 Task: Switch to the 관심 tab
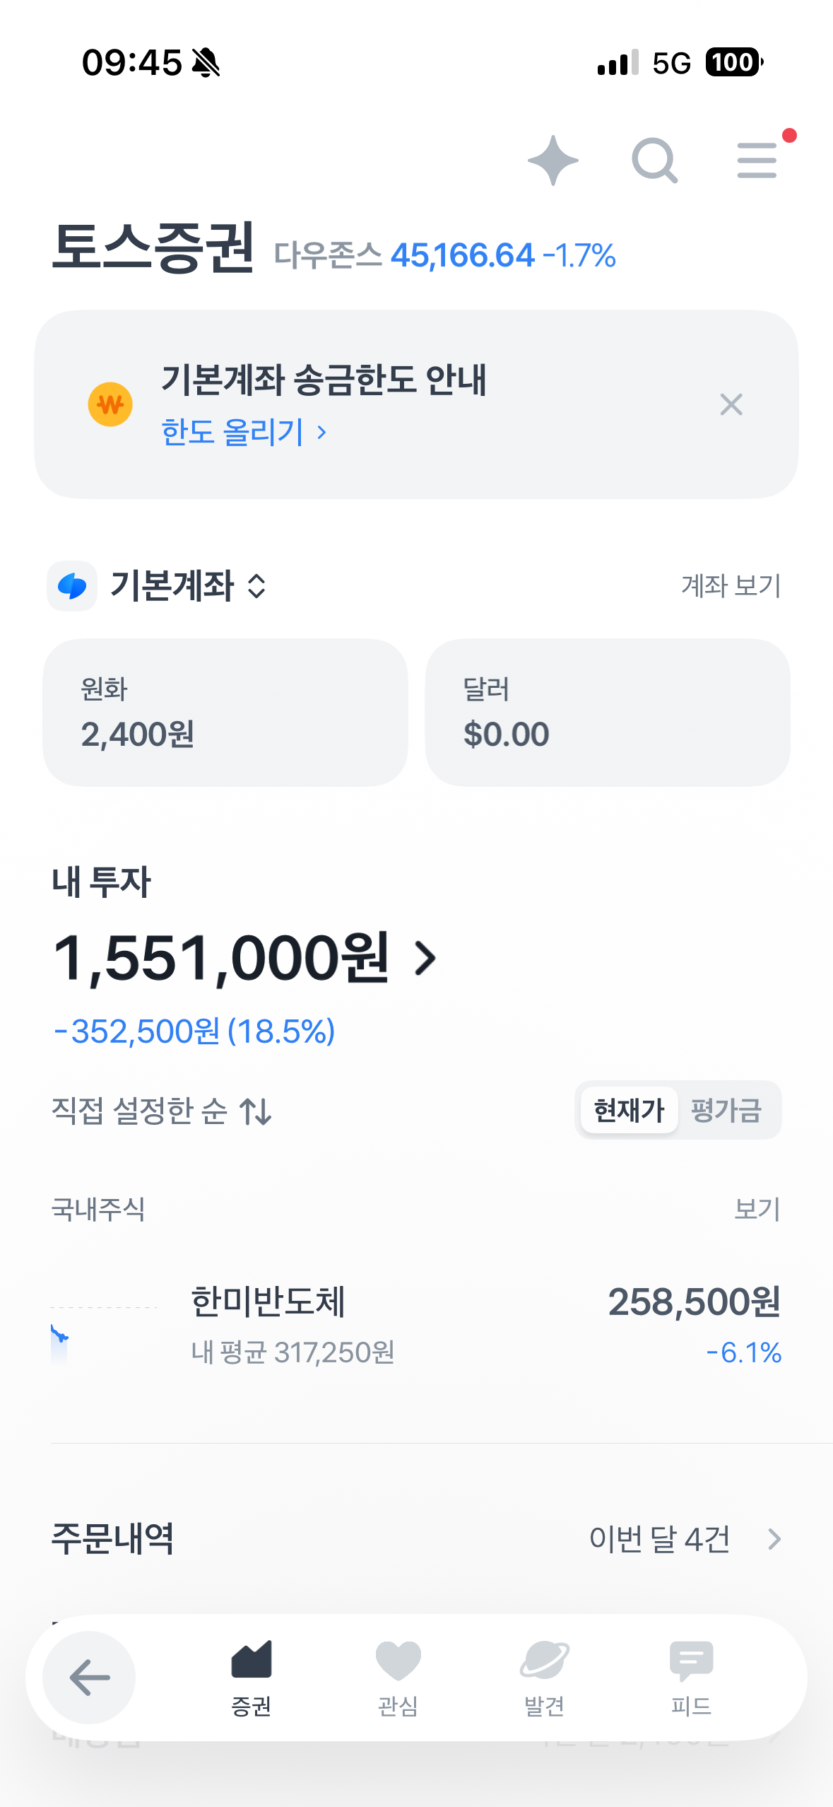click(x=398, y=1677)
